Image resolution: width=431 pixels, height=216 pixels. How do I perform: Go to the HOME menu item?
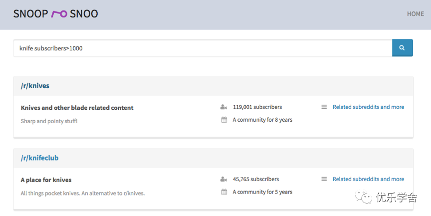point(415,14)
